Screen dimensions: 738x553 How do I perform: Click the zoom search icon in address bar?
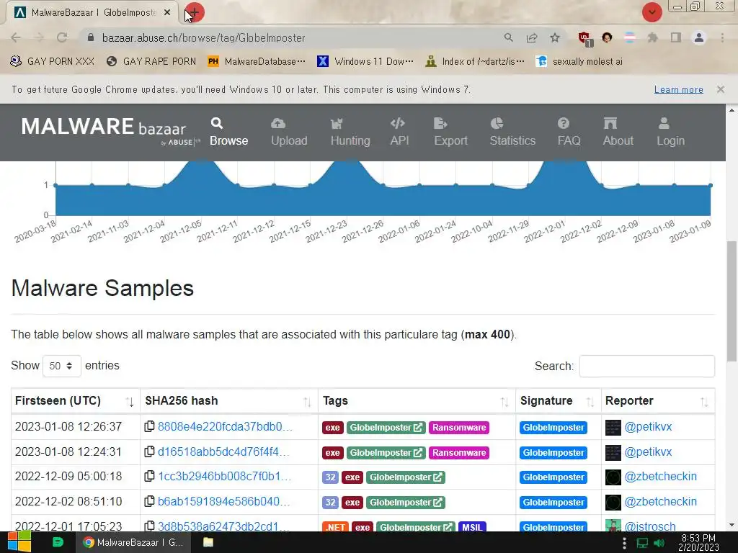(x=508, y=37)
